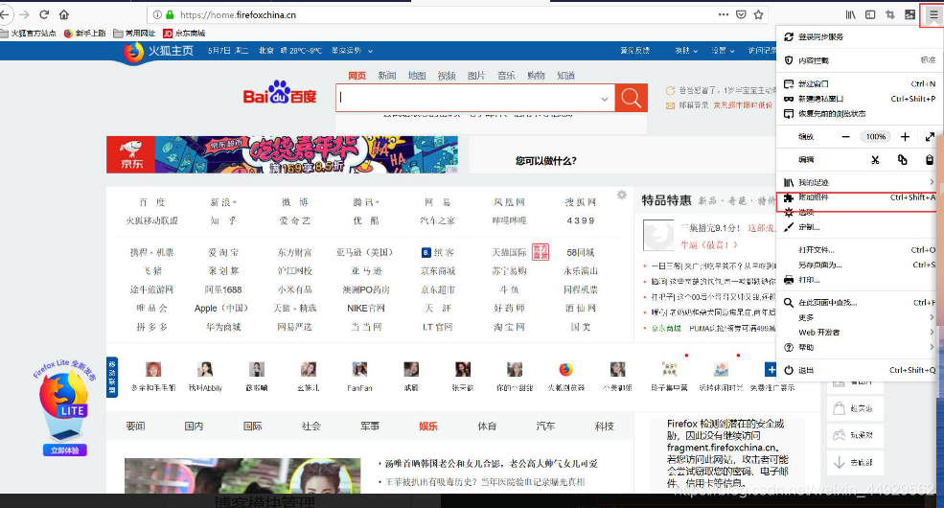Viewport: 944px width, 508px height.
Task: Click the orange Baidu search button
Action: click(x=631, y=98)
